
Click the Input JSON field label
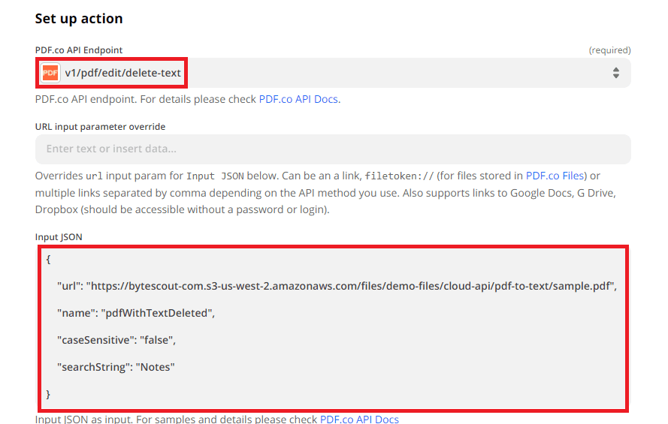59,237
